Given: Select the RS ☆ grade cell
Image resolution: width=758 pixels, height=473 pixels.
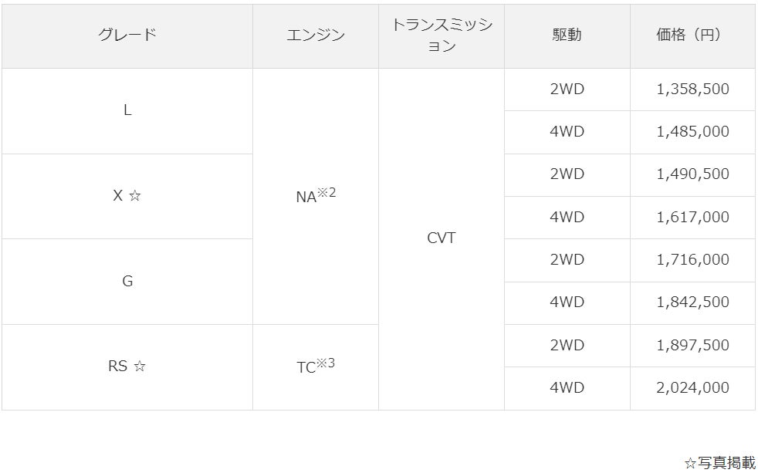Looking at the screenshot, I should [x=127, y=367].
